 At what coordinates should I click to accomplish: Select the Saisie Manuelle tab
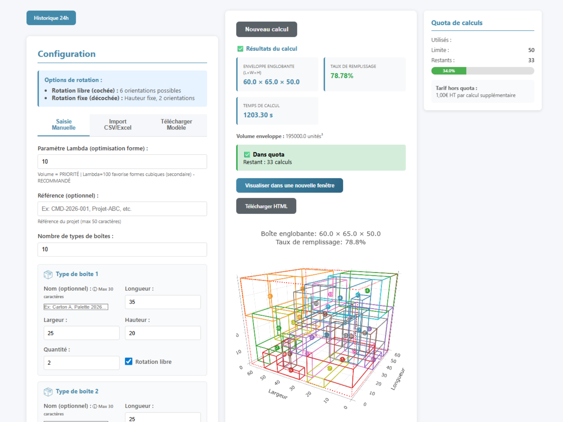63,125
